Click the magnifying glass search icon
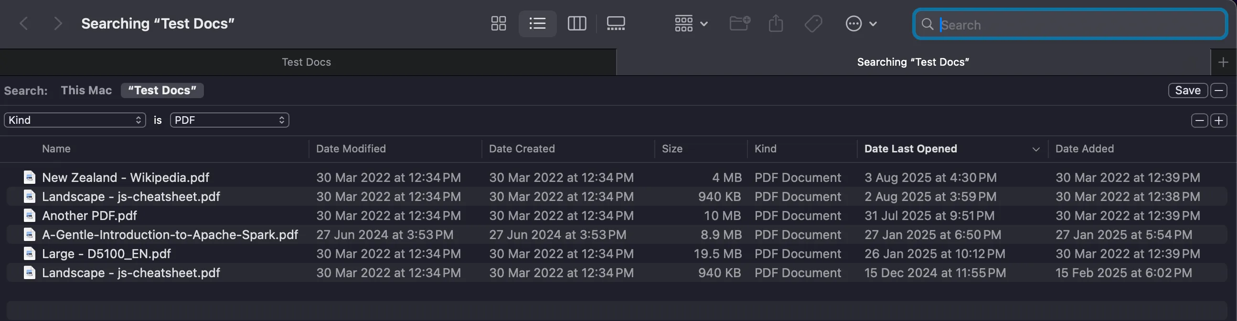The height and width of the screenshot is (321, 1237). tap(927, 24)
